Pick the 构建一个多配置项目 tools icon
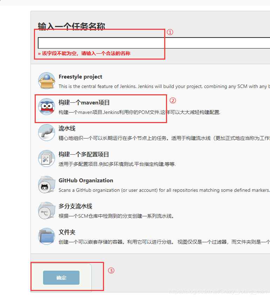This screenshot has width=270, height=298. pyautogui.click(x=47, y=158)
